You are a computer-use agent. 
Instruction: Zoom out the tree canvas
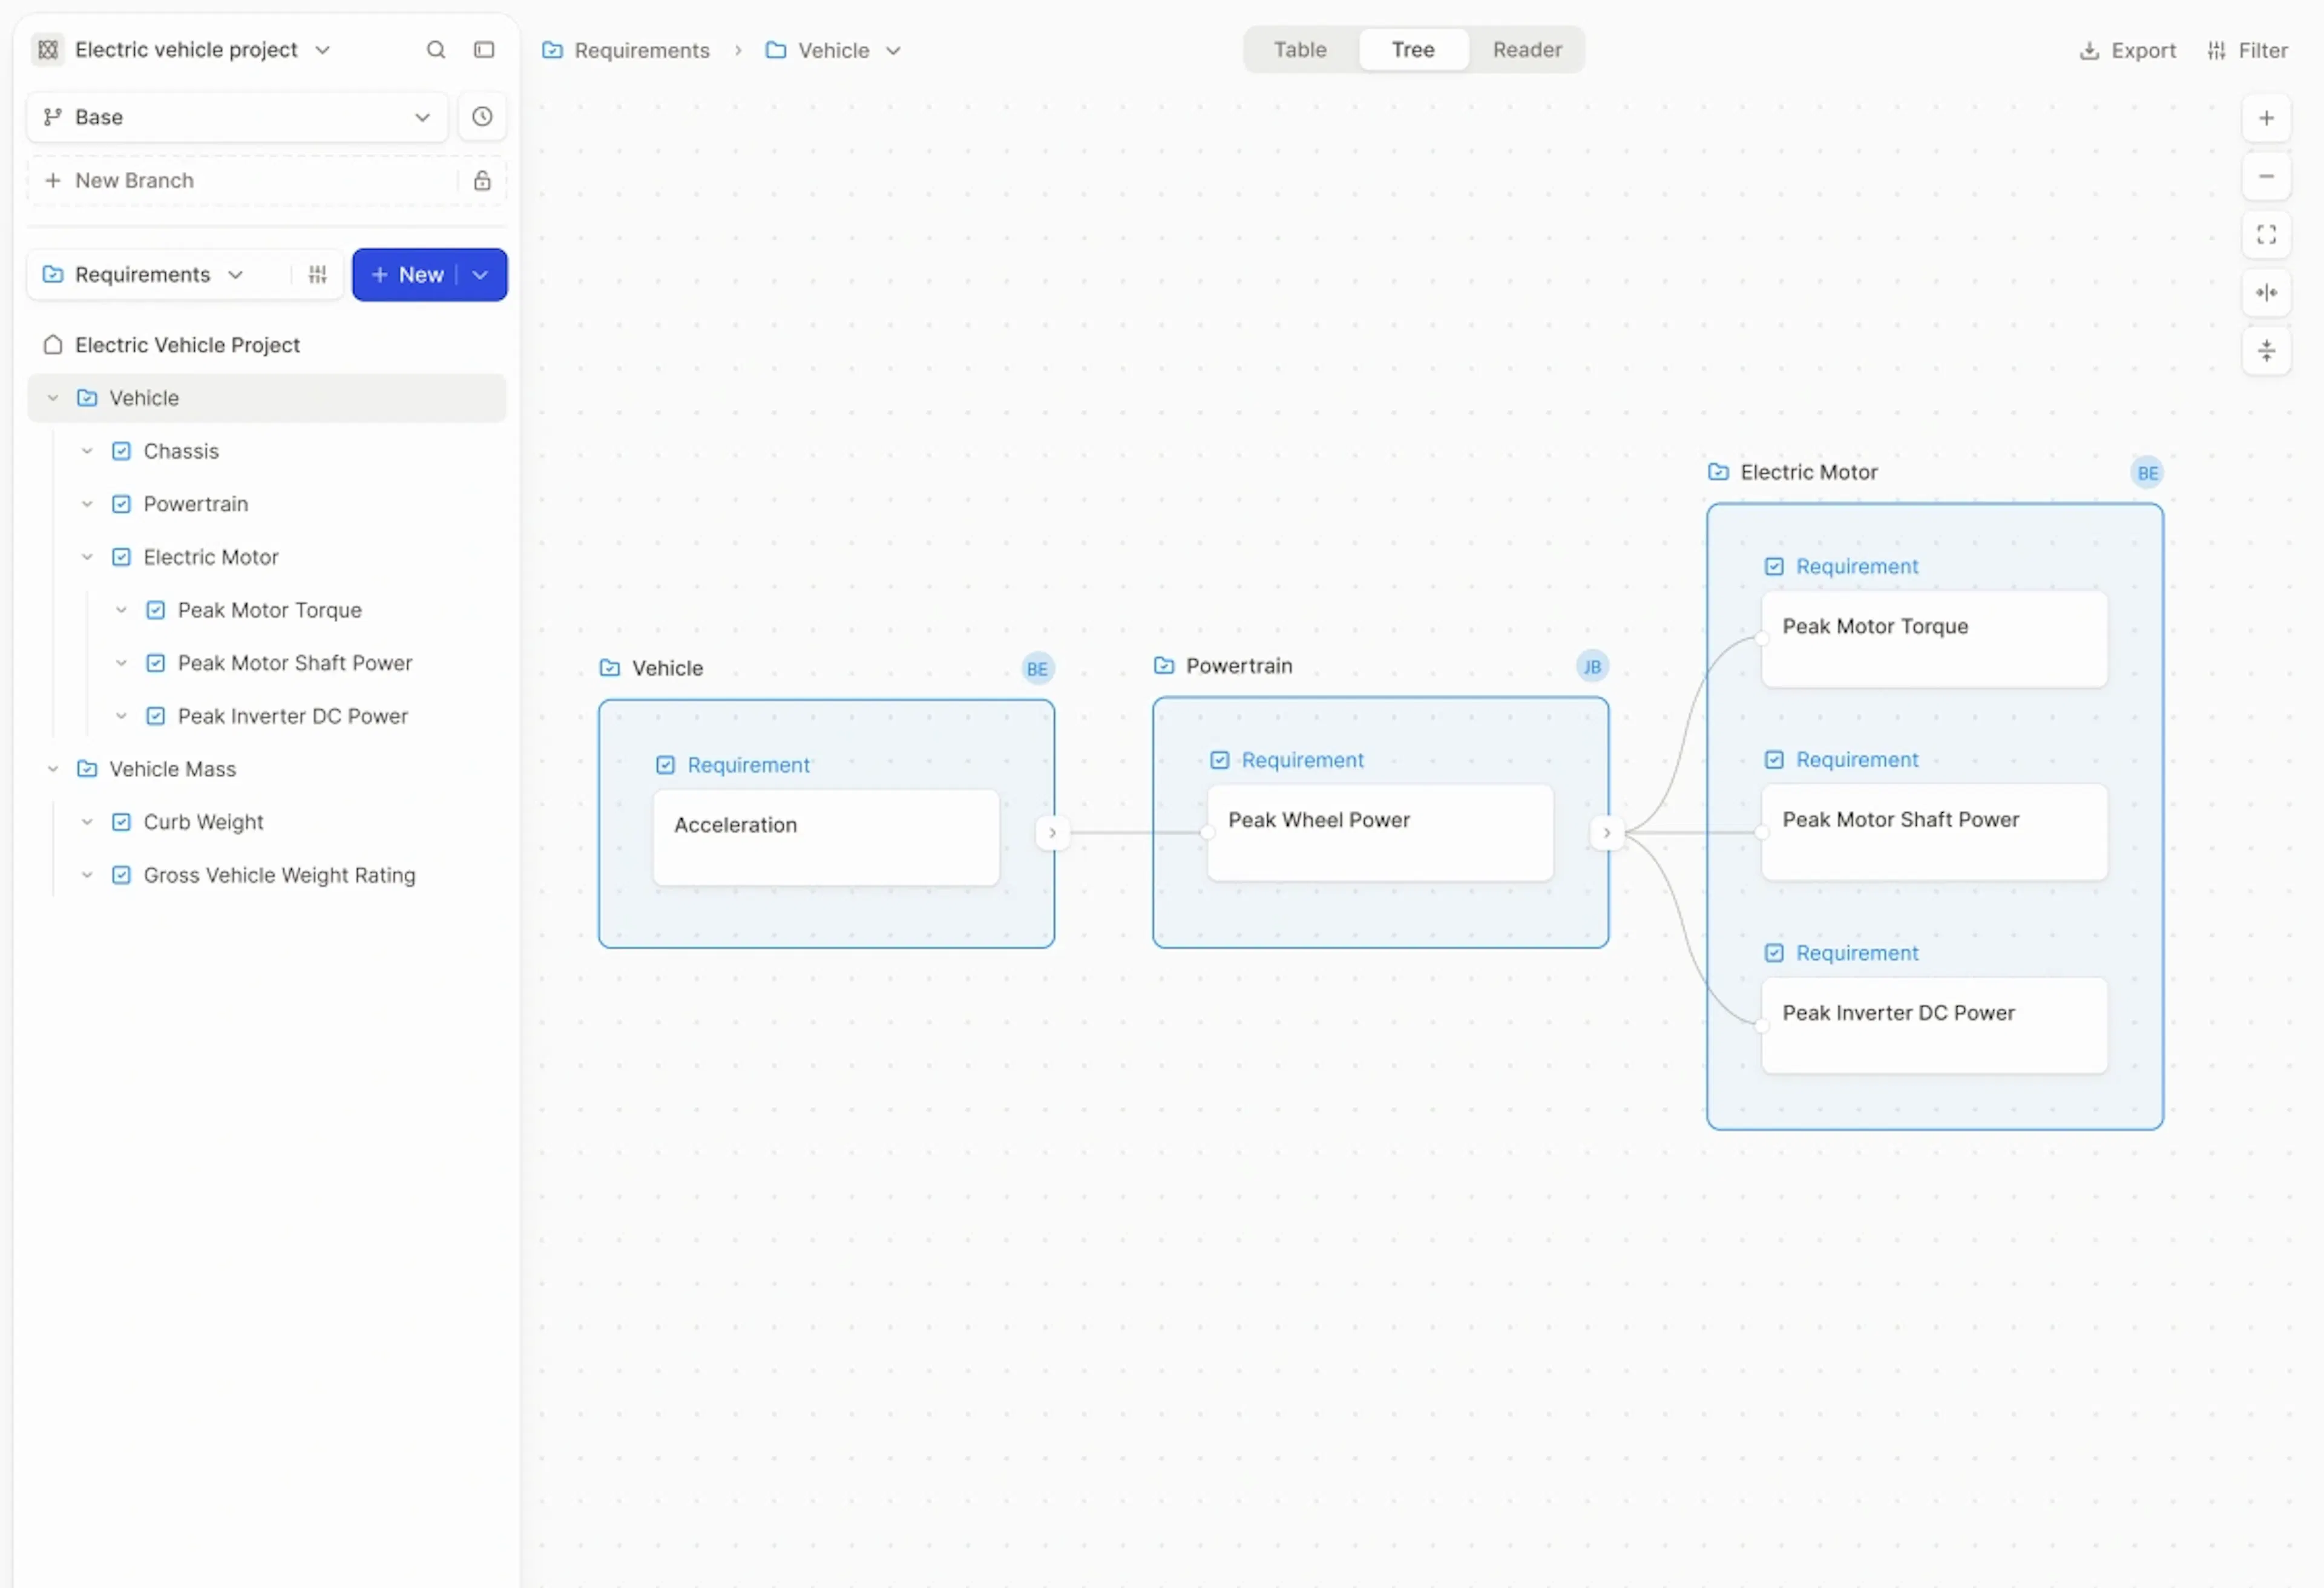pyautogui.click(x=2266, y=177)
